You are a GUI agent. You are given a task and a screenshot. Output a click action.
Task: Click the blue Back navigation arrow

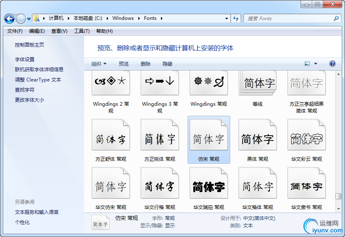9,19
